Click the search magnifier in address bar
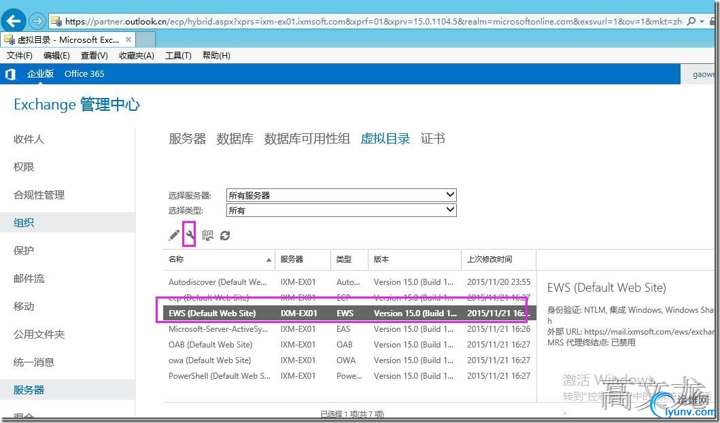Image resolution: width=720 pixels, height=423 pixels. tap(691, 21)
